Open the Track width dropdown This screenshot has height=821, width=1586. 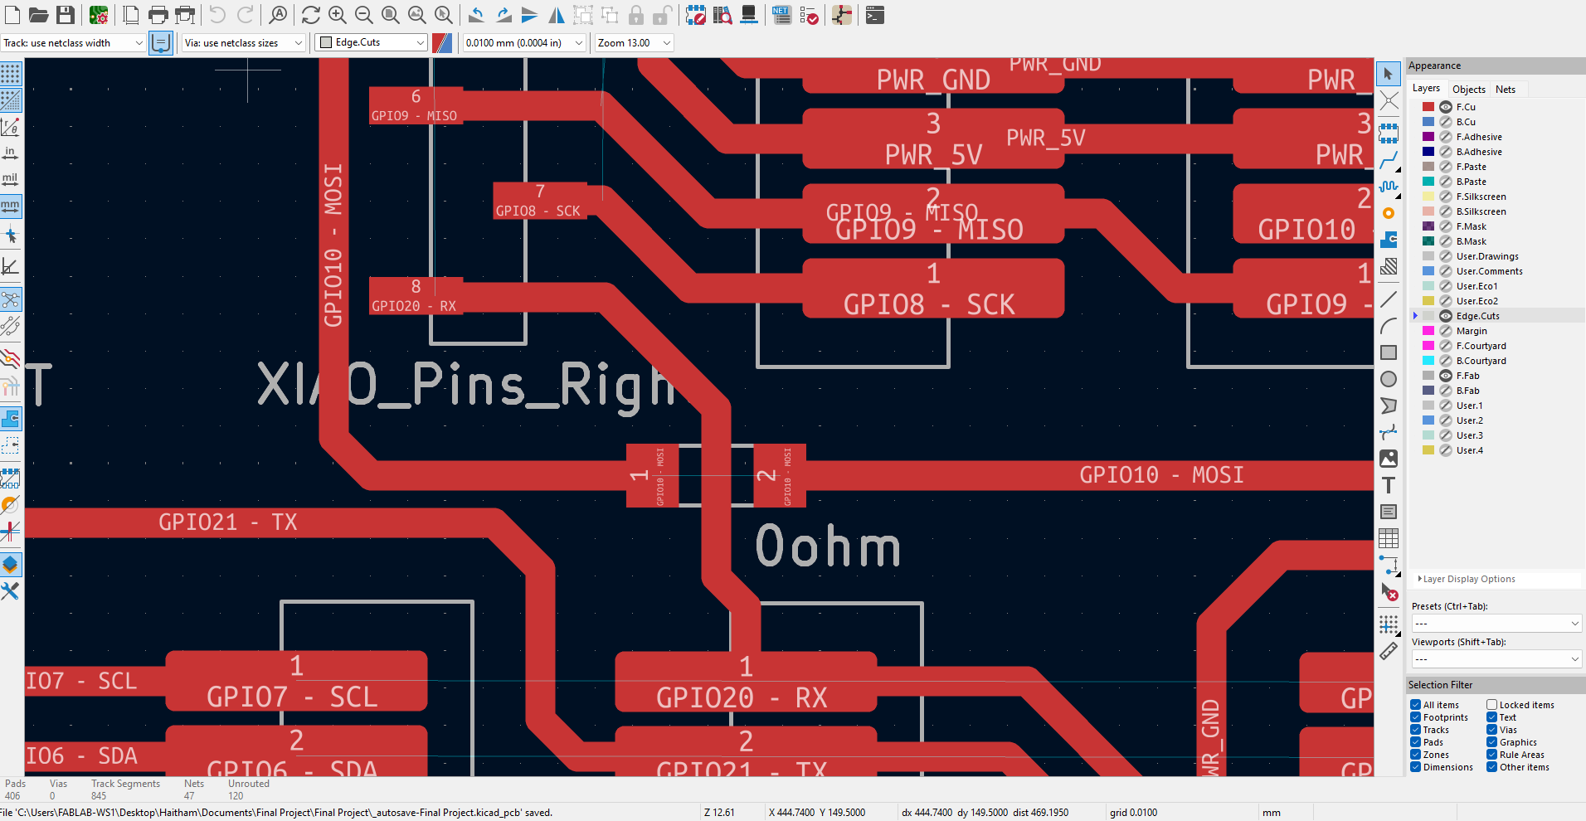[74, 43]
